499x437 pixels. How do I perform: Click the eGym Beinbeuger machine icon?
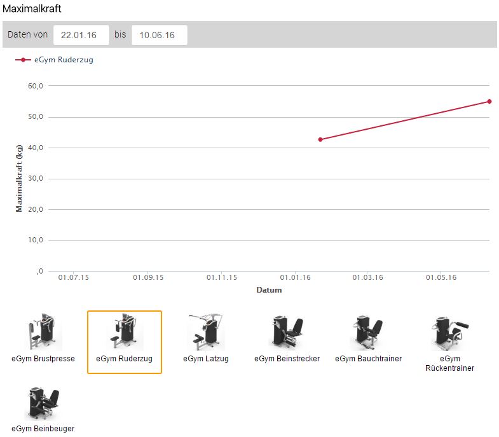[x=43, y=402]
